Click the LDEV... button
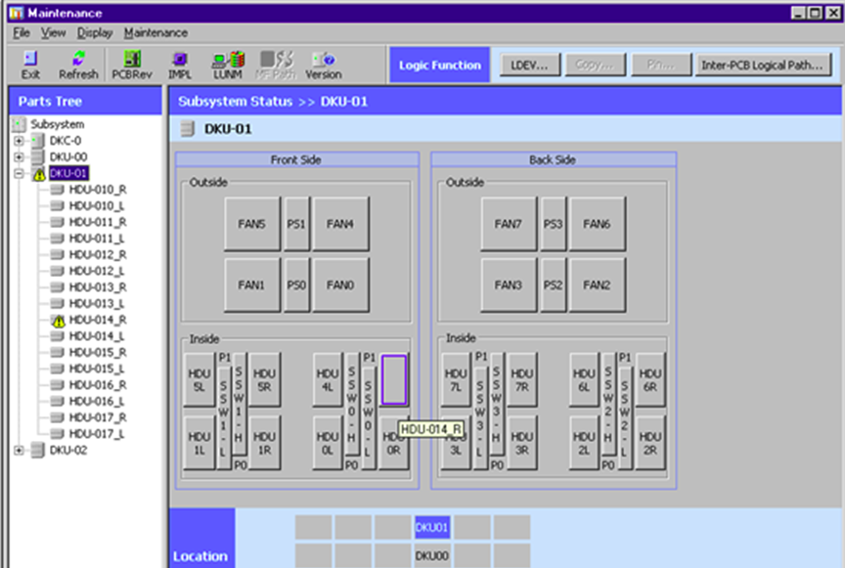The height and width of the screenshot is (568, 845). (x=530, y=66)
